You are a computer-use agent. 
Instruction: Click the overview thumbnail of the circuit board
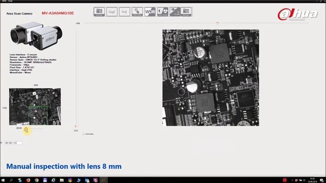tap(35, 107)
